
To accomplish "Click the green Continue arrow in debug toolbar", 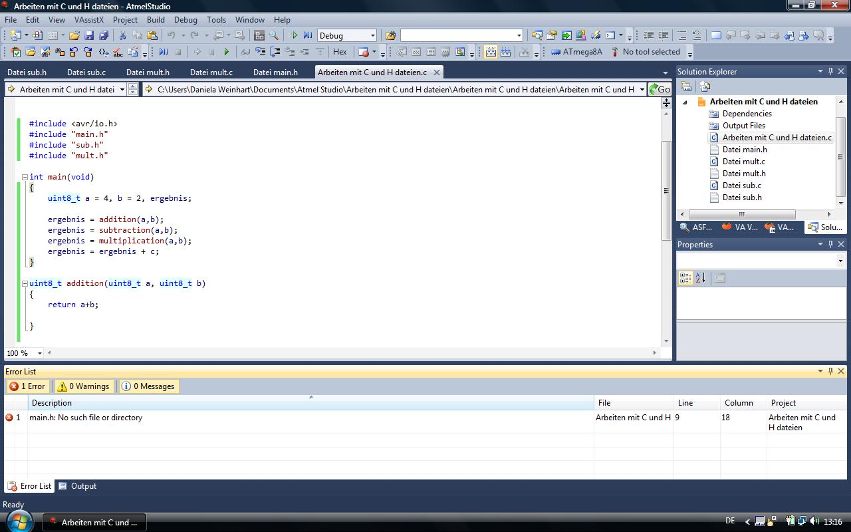I will 227,52.
